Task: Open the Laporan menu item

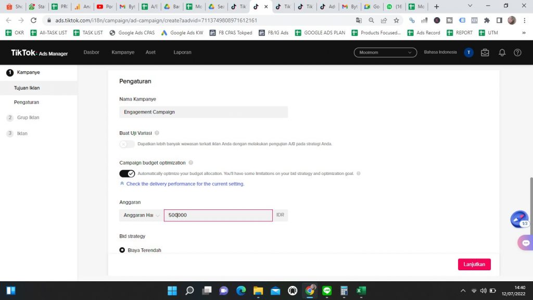Action: pos(182,53)
